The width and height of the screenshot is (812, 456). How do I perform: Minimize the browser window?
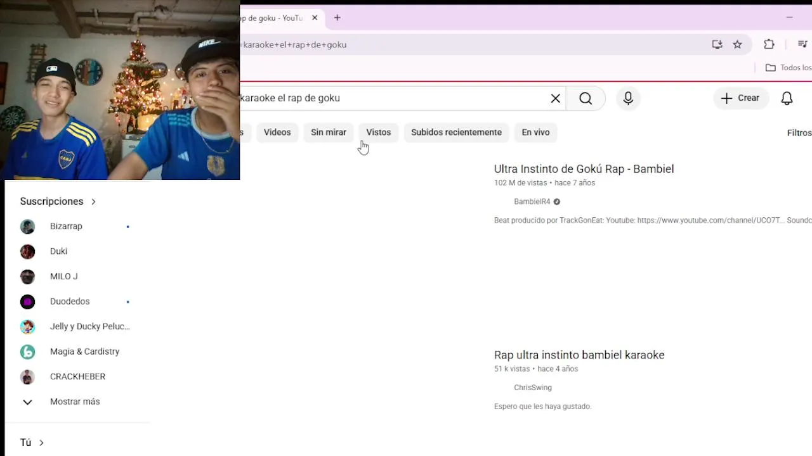pos(790,18)
